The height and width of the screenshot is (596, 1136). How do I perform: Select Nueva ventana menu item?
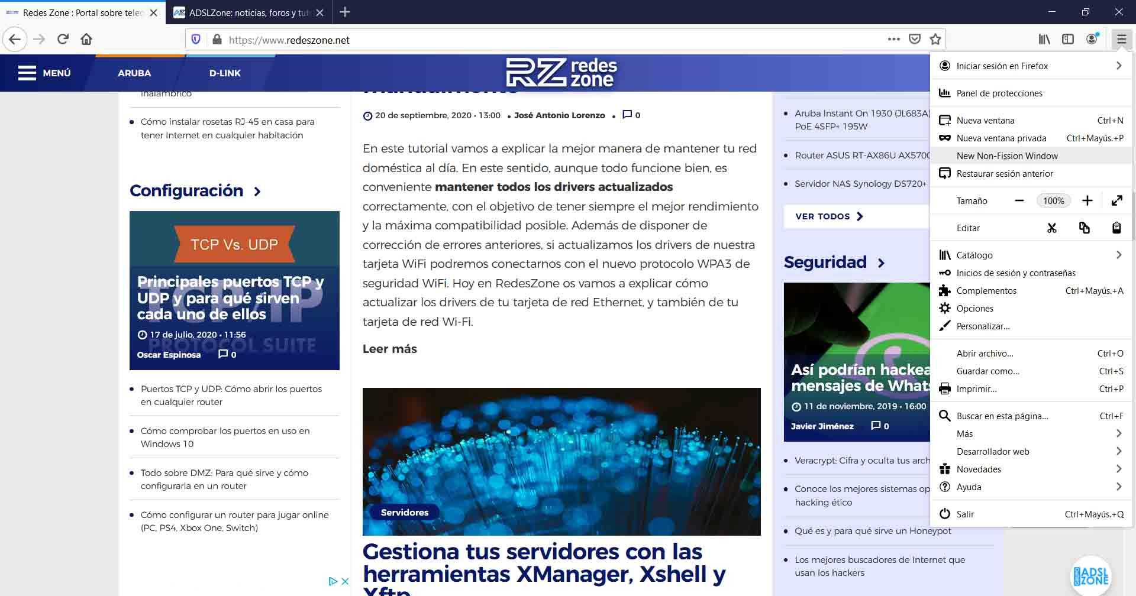tap(1031, 120)
